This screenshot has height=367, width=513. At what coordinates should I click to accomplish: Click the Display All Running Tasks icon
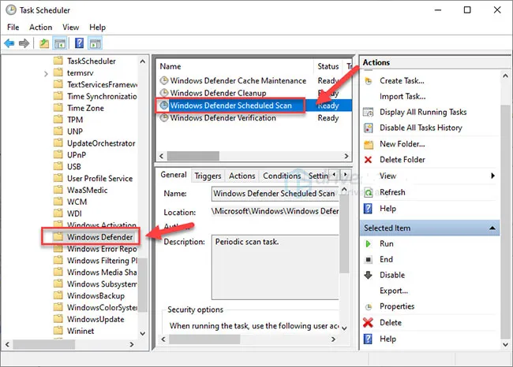point(369,113)
